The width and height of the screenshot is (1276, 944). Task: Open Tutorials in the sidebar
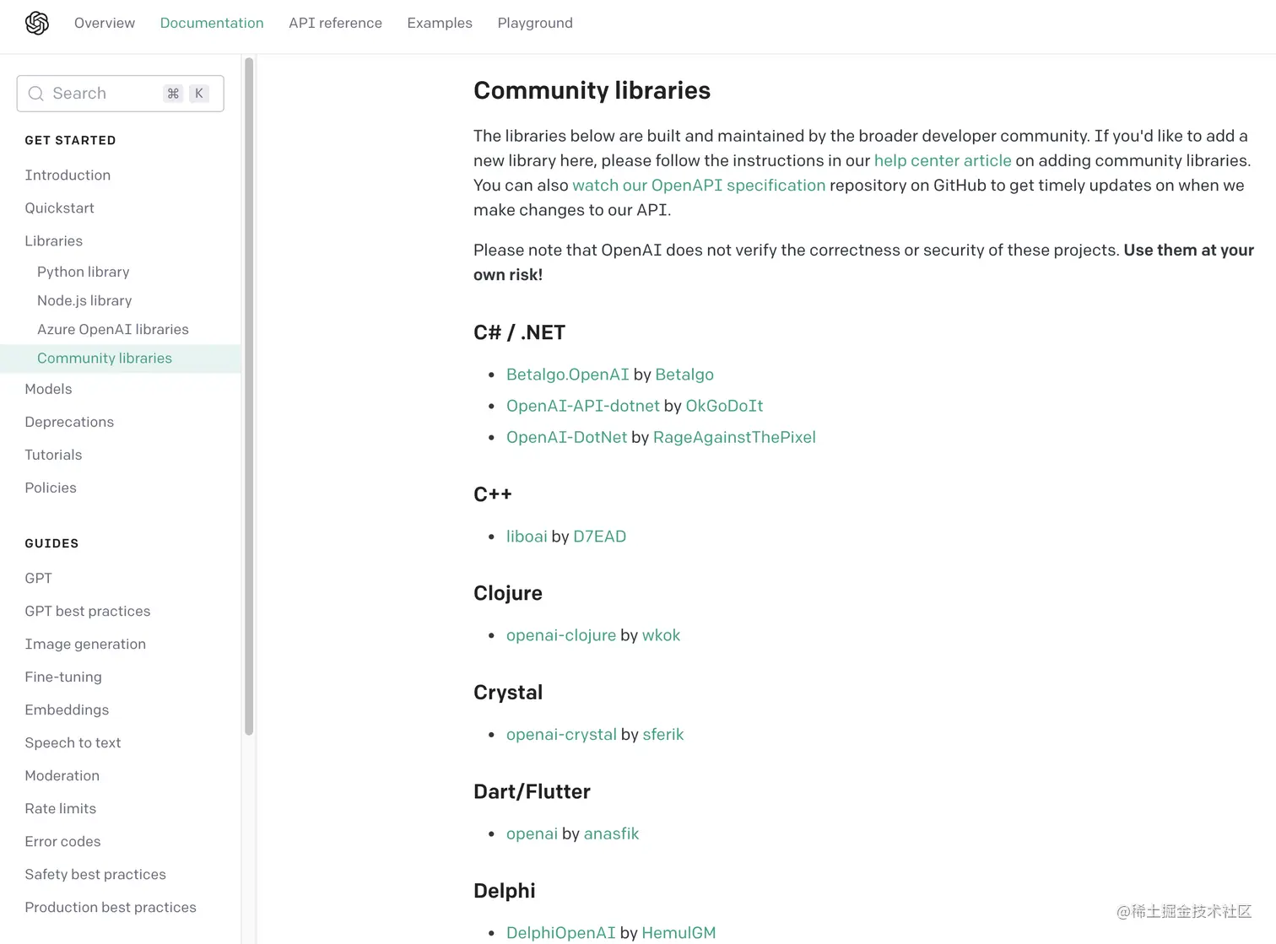[x=53, y=455]
